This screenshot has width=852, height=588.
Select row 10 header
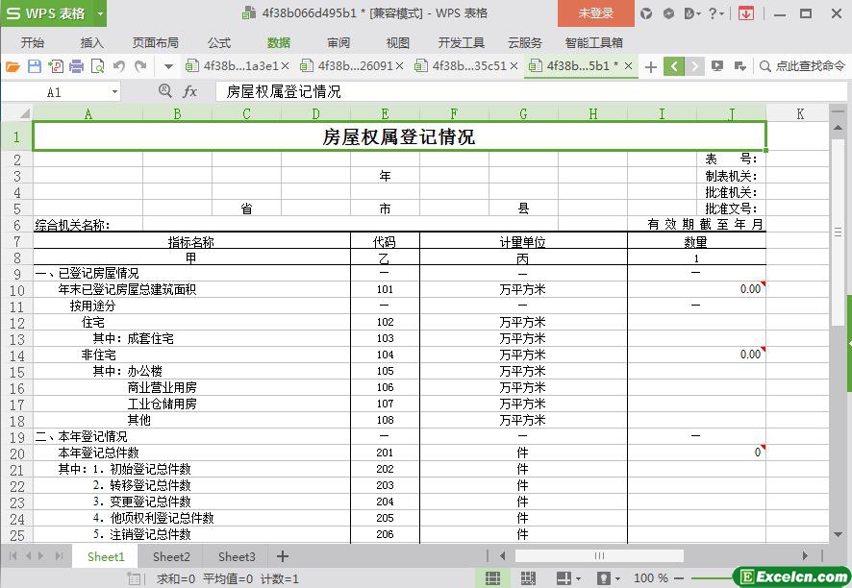coord(16,290)
